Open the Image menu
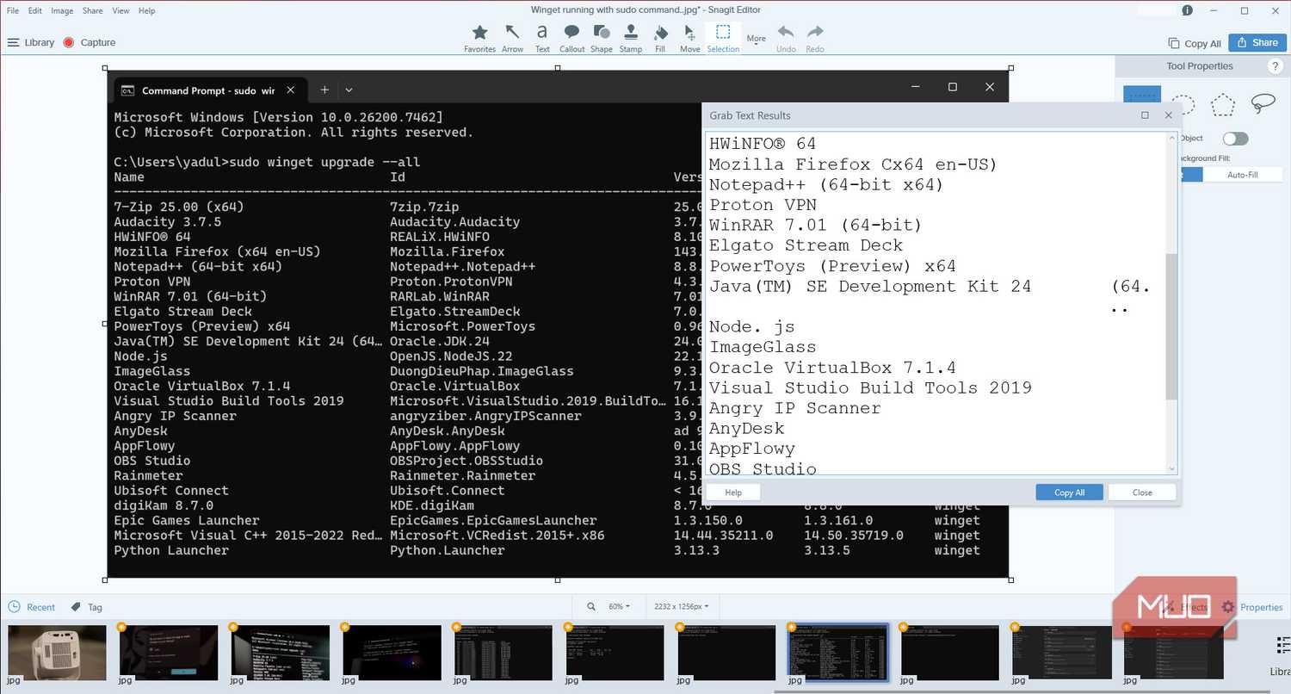 point(62,10)
